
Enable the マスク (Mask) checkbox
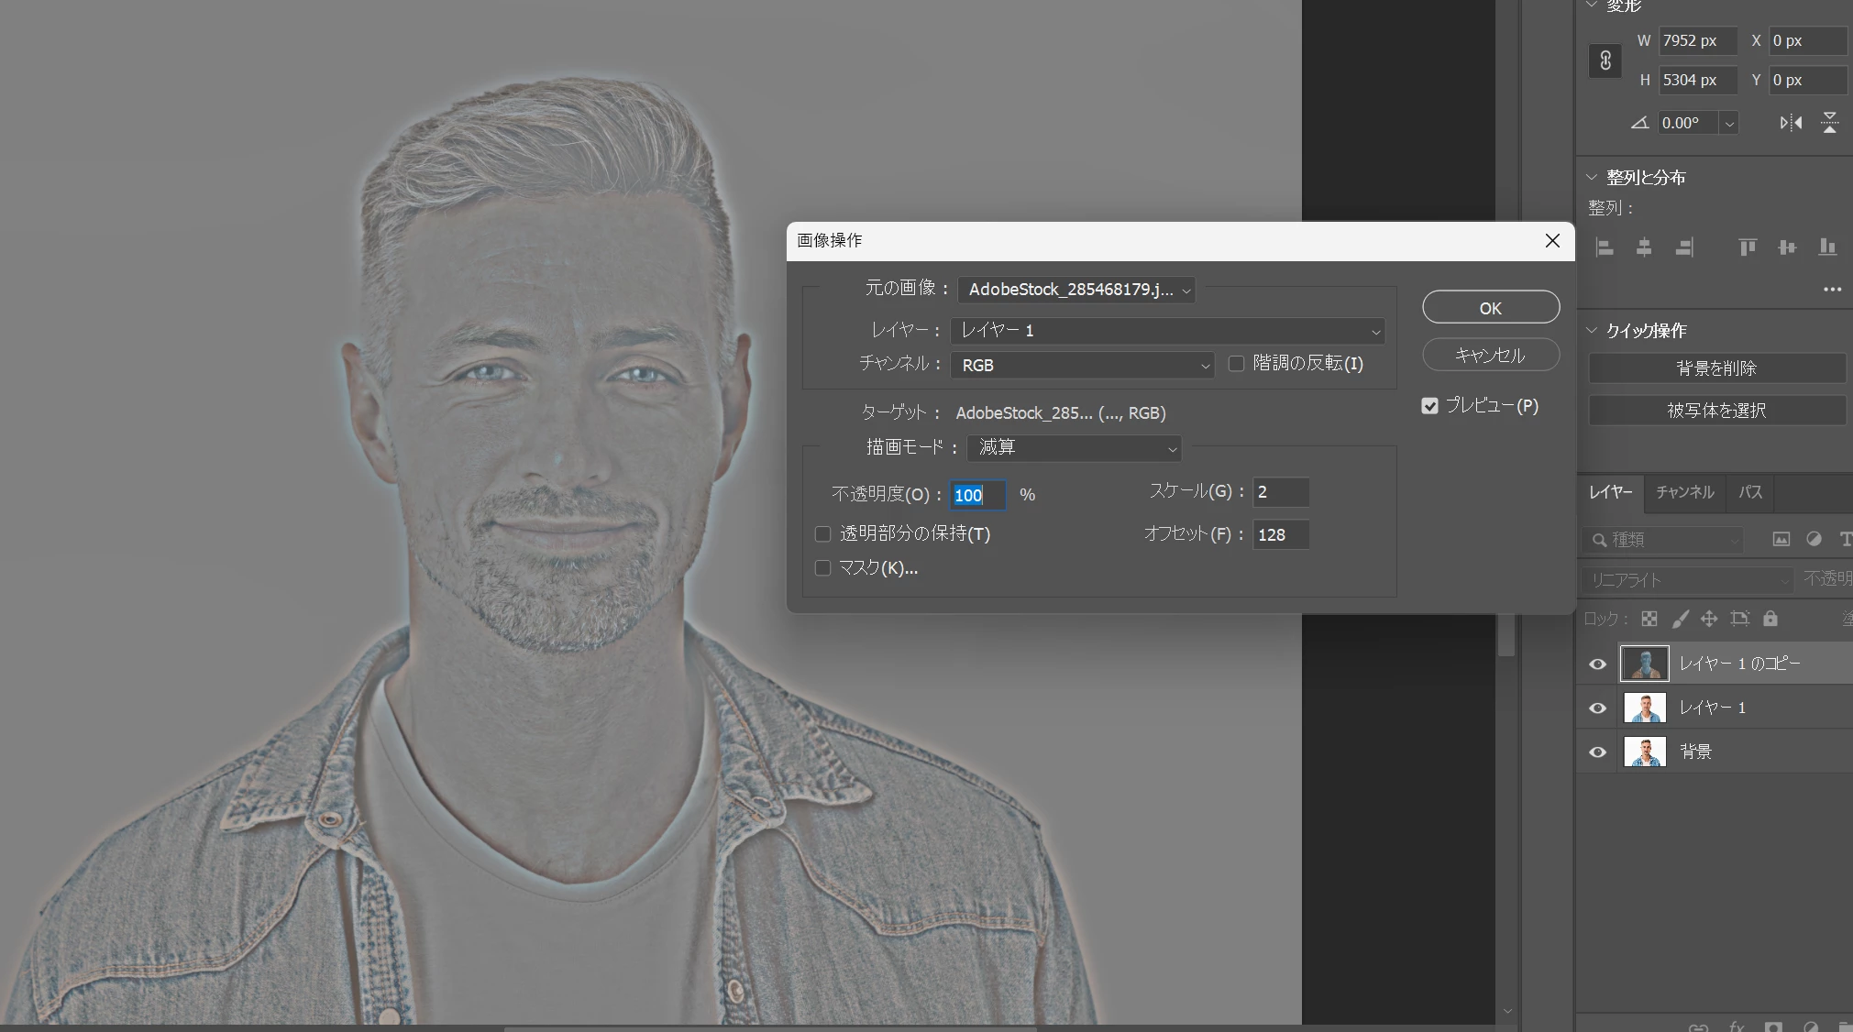[x=822, y=568]
